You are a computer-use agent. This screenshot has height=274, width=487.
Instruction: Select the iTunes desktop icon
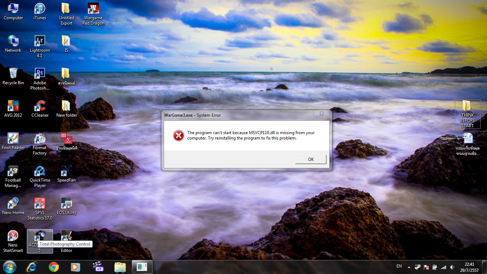40,10
